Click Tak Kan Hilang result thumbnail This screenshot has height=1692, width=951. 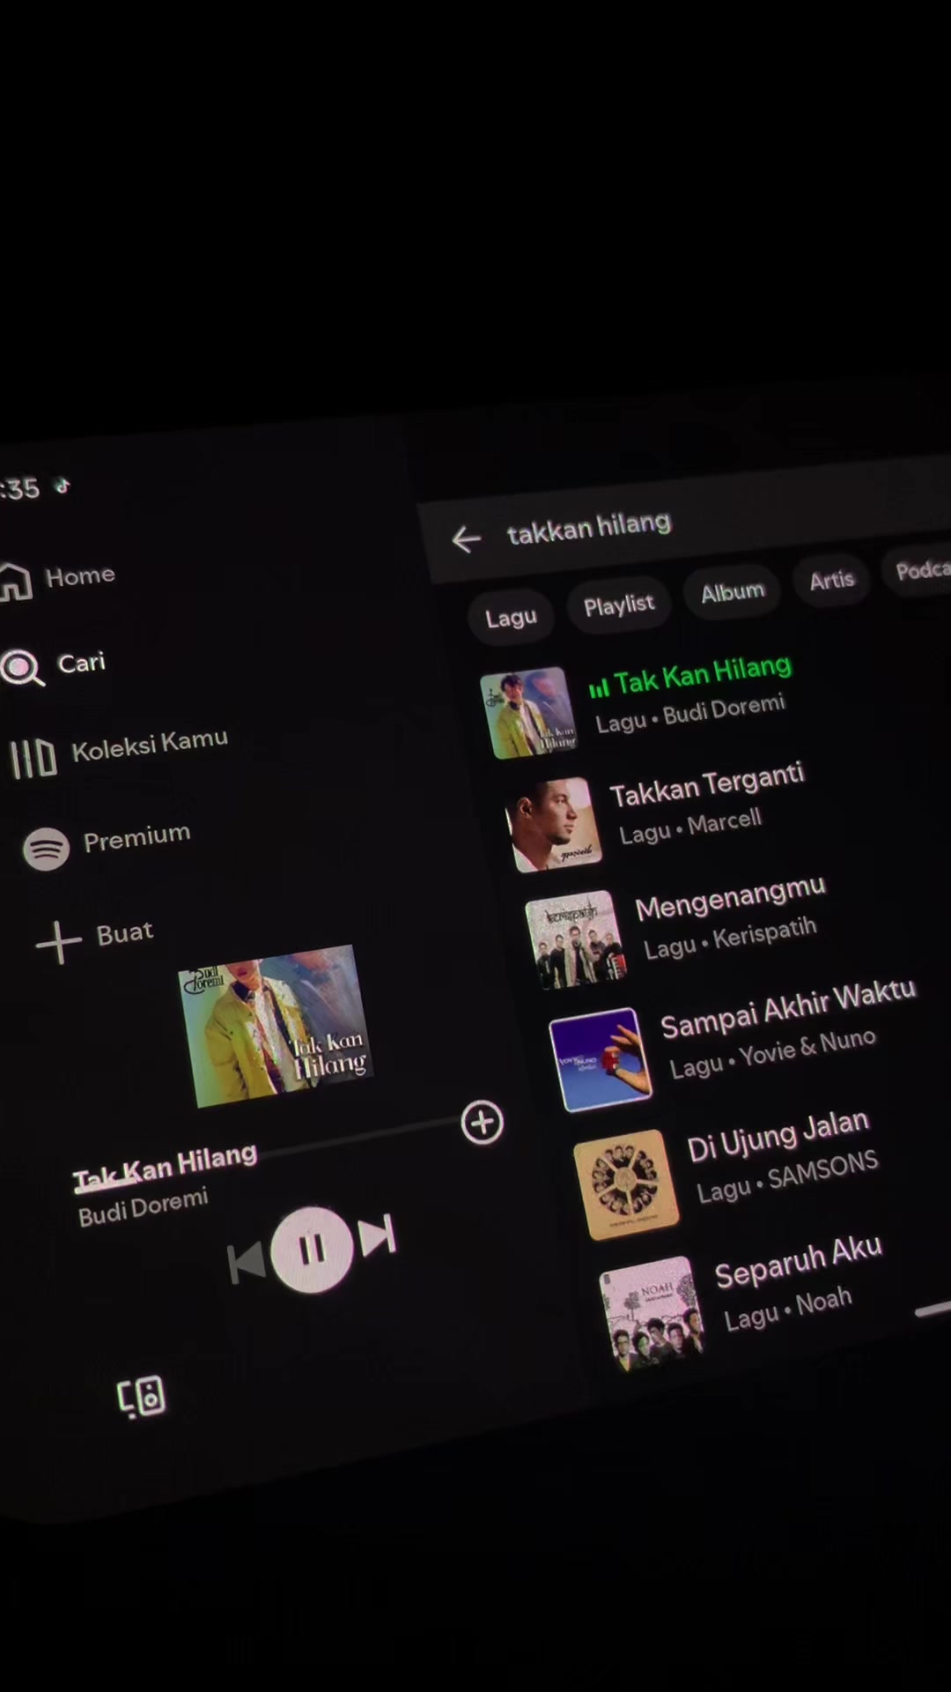(x=528, y=712)
